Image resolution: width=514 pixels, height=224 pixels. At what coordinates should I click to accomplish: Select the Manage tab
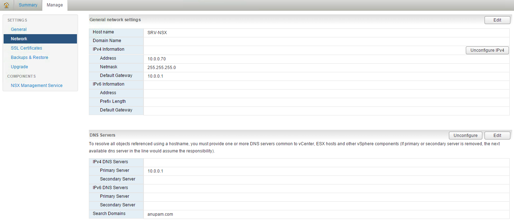(x=55, y=5)
